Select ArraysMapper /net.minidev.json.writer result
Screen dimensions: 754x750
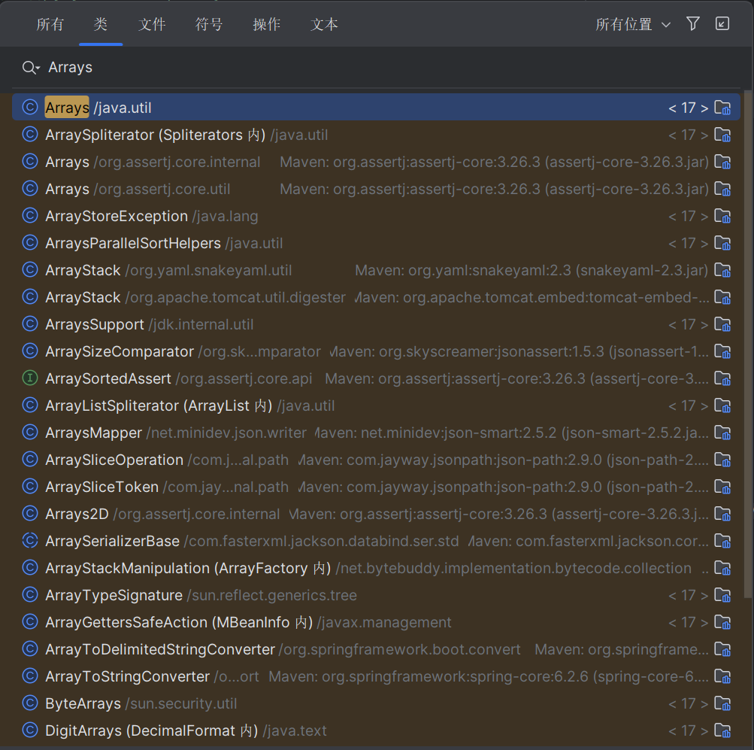pos(376,433)
